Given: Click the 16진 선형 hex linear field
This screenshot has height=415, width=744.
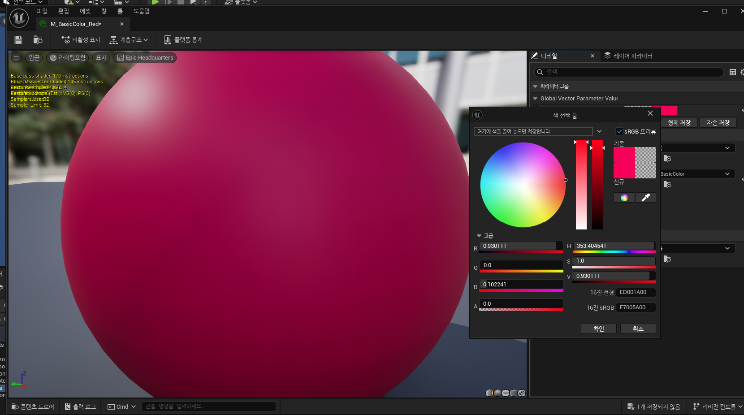Looking at the screenshot, I should pyautogui.click(x=636, y=292).
